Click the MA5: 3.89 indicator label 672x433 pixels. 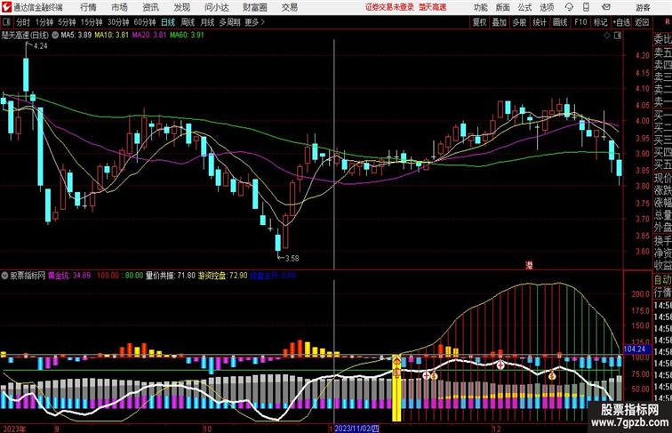(x=76, y=36)
